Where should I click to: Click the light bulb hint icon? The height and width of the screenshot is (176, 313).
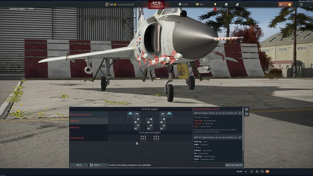tap(215, 4)
